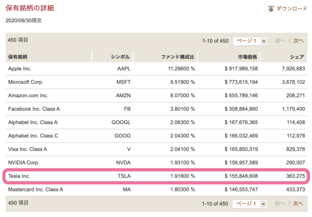Viewport: 312px width, 217px height.
Task: Open the top ページ 1 dropdown
Action: pos(250,41)
